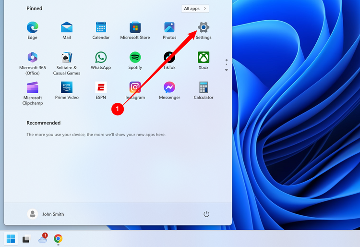Open the John Smith user account menu
The width and height of the screenshot is (360, 247).
click(x=46, y=214)
